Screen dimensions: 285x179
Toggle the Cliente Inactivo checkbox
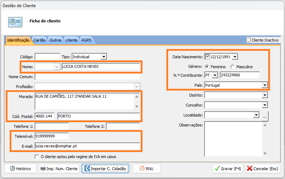[249, 40]
